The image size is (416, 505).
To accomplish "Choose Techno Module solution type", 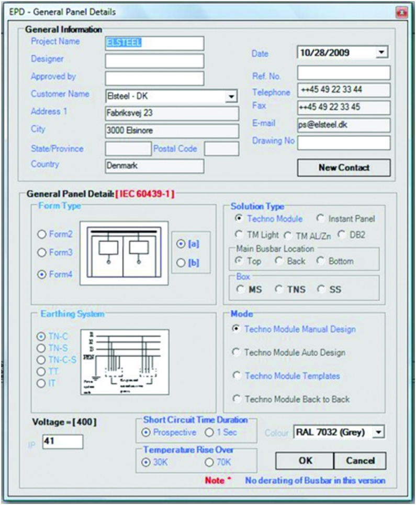I will tap(239, 219).
